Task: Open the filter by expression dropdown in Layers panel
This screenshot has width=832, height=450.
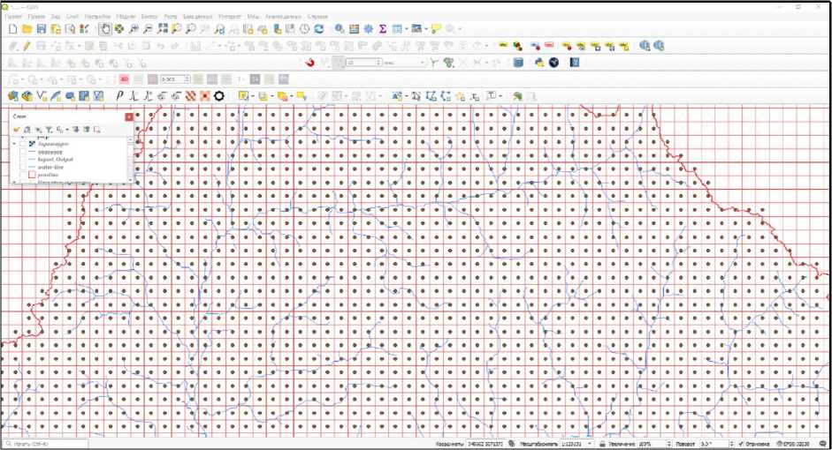Action: 67,130
